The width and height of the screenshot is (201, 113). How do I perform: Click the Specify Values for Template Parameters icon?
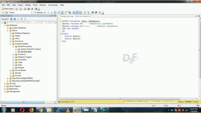(x=100, y=13)
